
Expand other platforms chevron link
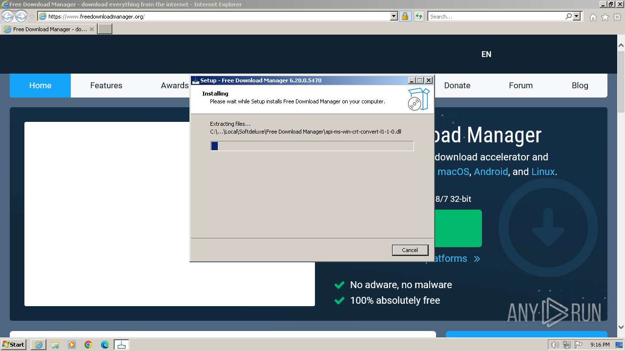click(x=477, y=258)
